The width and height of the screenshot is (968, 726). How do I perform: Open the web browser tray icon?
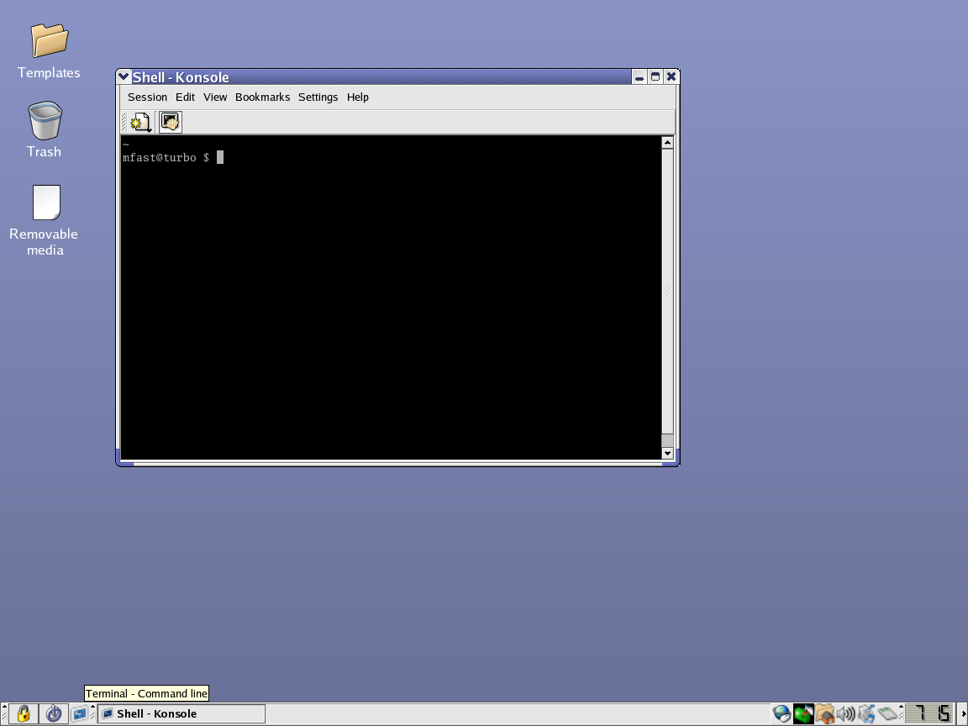coord(781,713)
